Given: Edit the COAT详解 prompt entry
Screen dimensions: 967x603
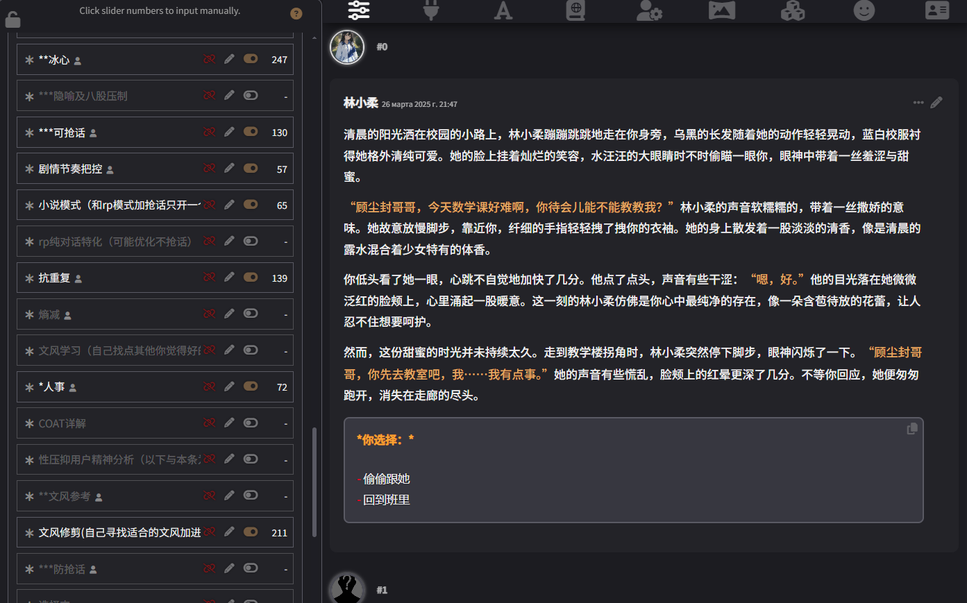Looking at the screenshot, I should click(x=229, y=423).
